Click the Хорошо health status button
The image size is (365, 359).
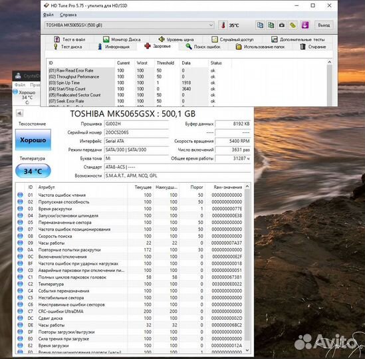33,140
